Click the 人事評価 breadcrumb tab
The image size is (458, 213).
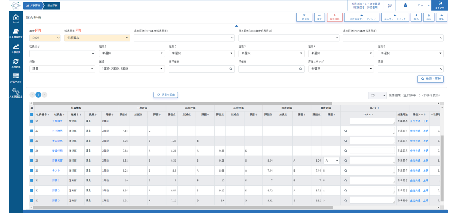[33, 6]
